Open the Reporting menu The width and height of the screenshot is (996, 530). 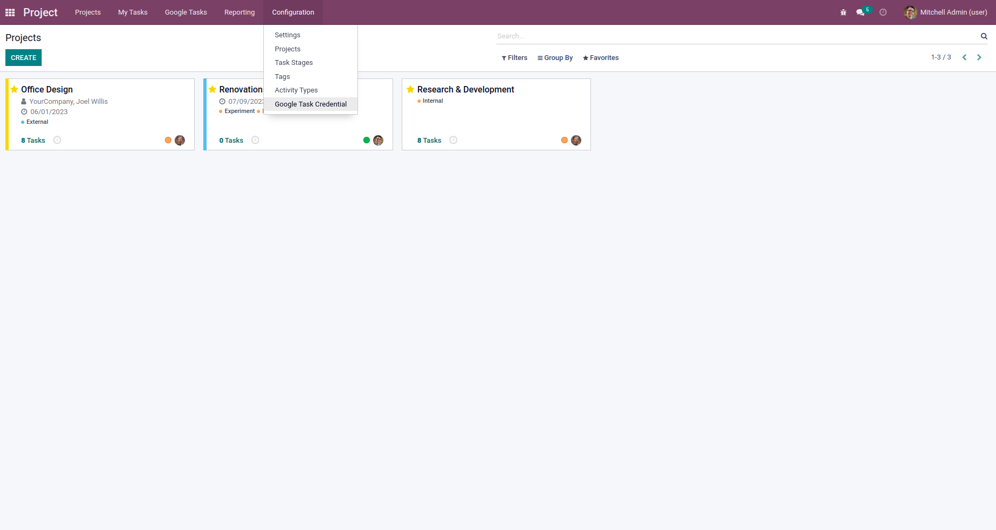[x=240, y=12]
